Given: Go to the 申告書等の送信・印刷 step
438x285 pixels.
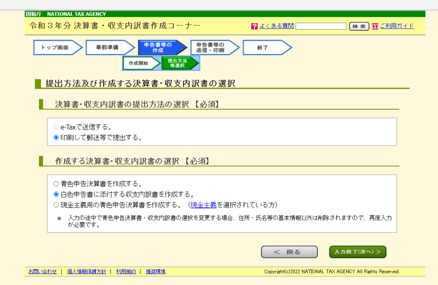Looking at the screenshot, I should point(215,47).
